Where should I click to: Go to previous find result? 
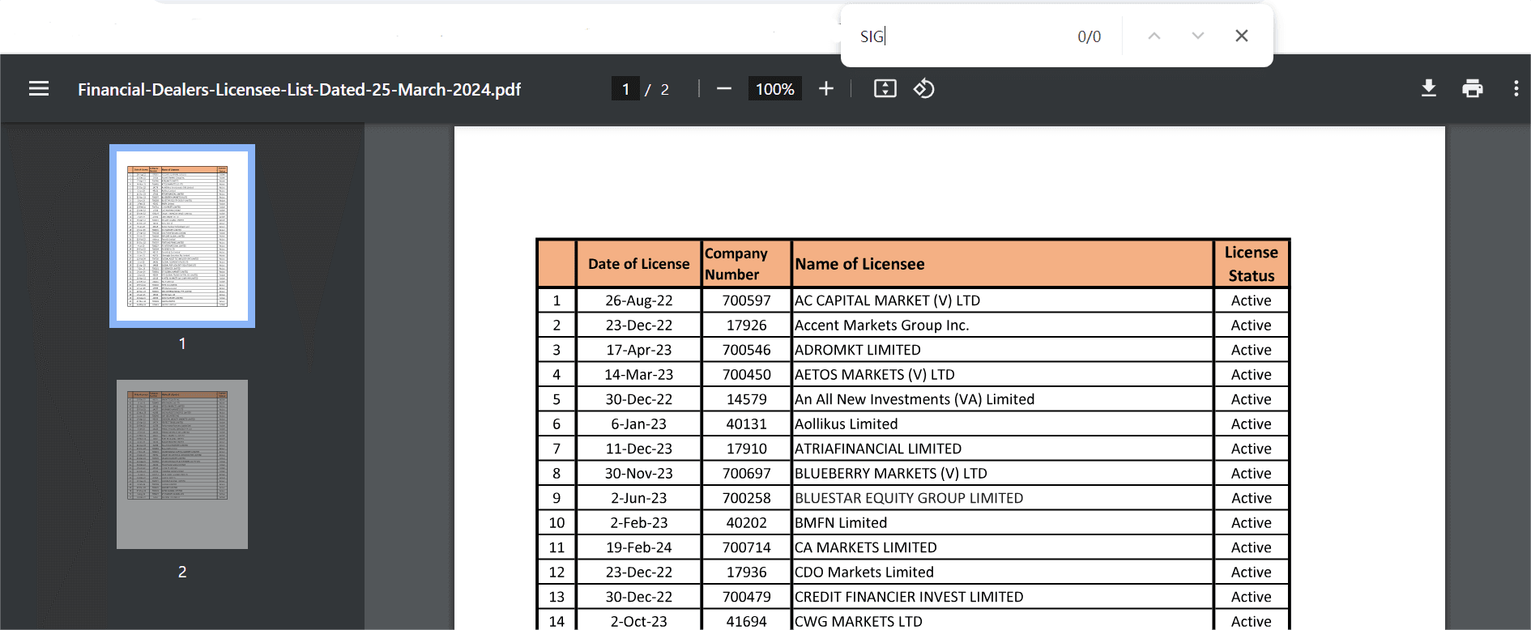1154,36
